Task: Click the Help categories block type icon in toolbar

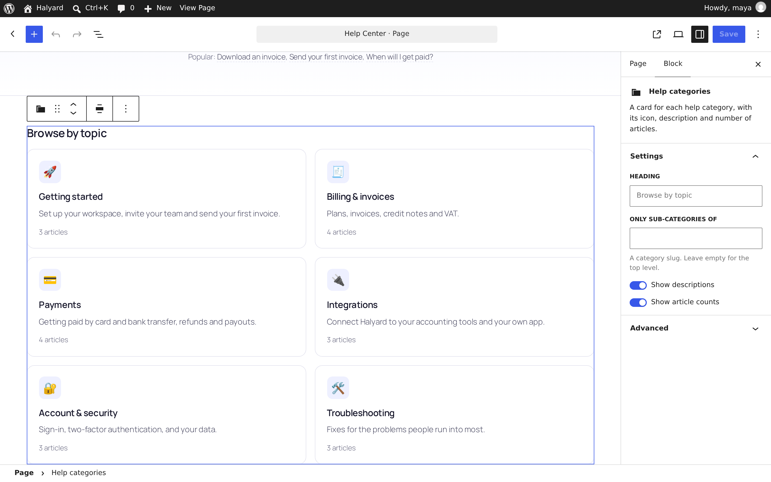Action: click(x=40, y=109)
